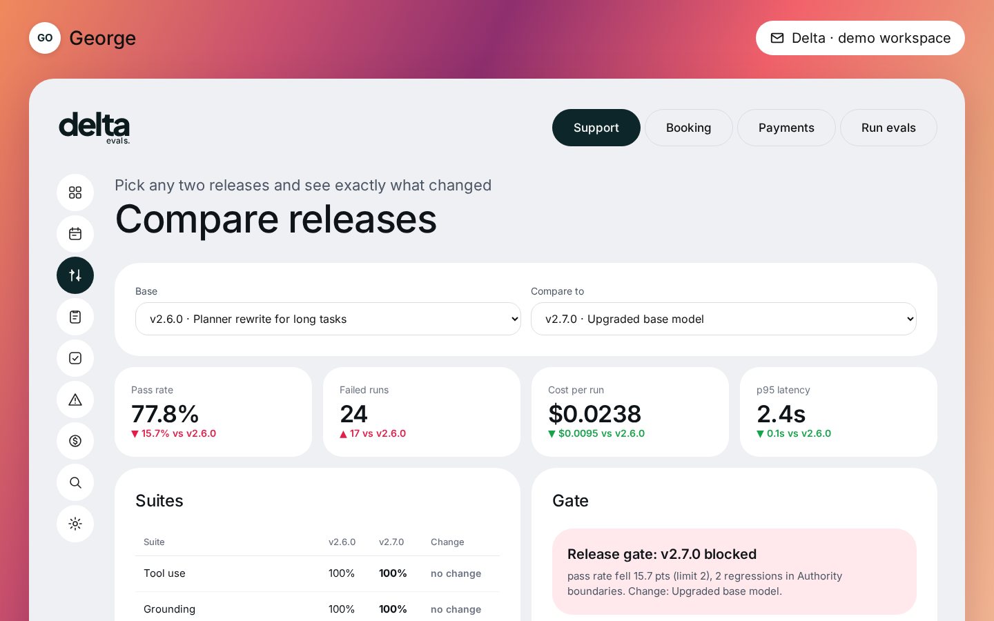Click the GO avatar circle
Image resolution: width=994 pixels, height=621 pixels.
tap(45, 38)
